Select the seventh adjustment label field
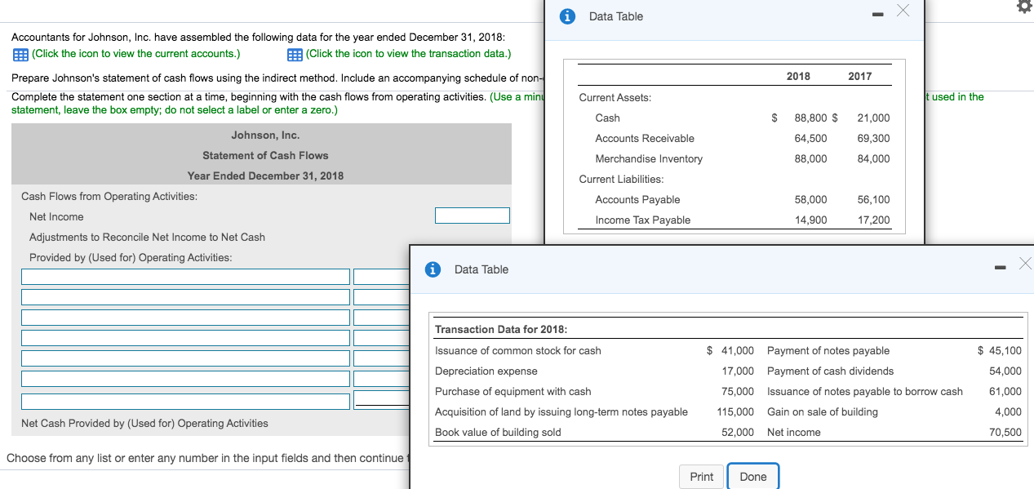Image resolution: width=1034 pixels, height=489 pixels. [185, 401]
